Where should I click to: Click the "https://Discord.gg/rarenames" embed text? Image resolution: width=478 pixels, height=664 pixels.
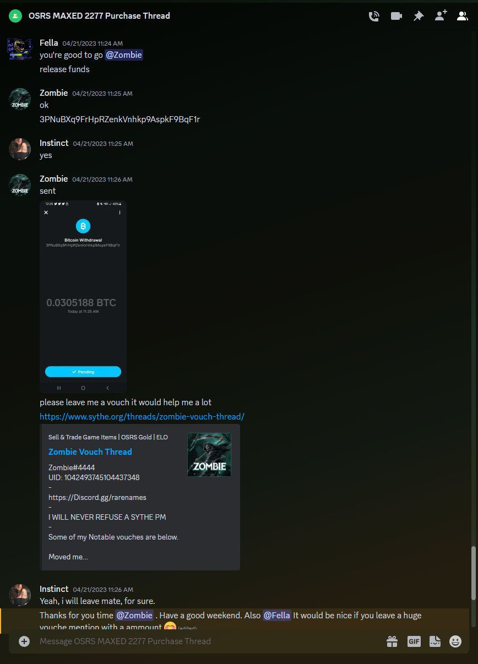97,497
